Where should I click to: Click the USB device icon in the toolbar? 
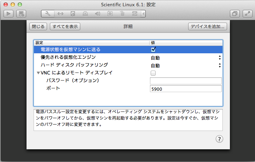click(122, 14)
